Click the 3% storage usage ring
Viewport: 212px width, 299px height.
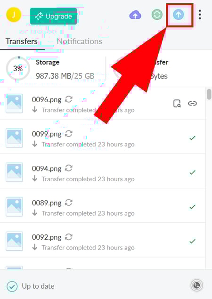point(18,68)
